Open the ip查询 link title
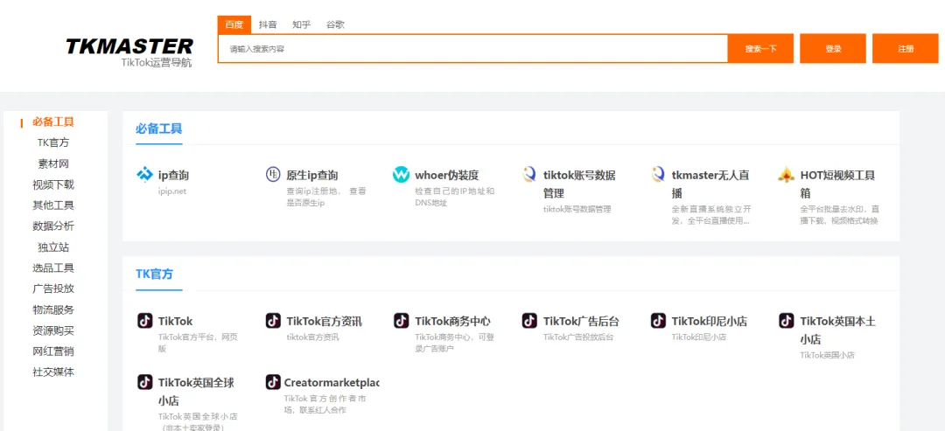 (x=173, y=176)
